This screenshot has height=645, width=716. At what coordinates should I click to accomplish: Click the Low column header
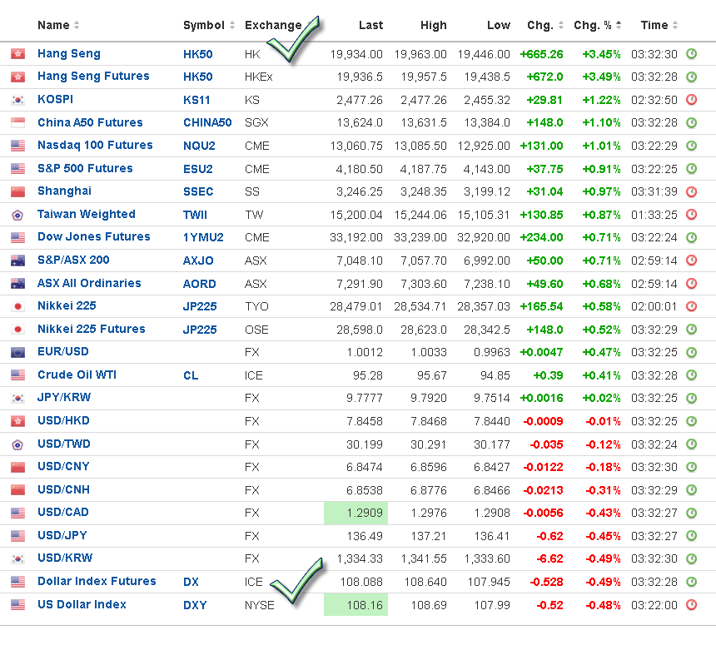499,25
